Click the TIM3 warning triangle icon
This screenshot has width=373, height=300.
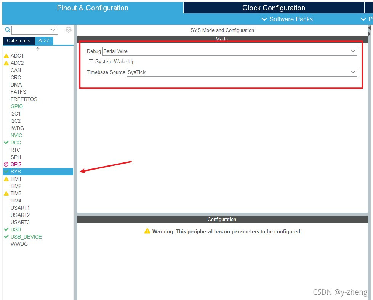[x=6, y=193]
